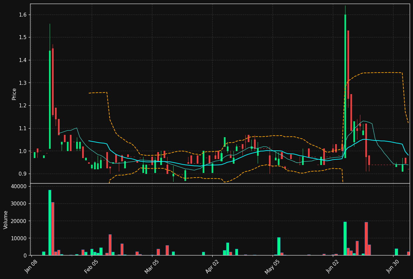Click the Jun 30 date label
The height and width of the screenshot is (279, 413).
pos(393,267)
